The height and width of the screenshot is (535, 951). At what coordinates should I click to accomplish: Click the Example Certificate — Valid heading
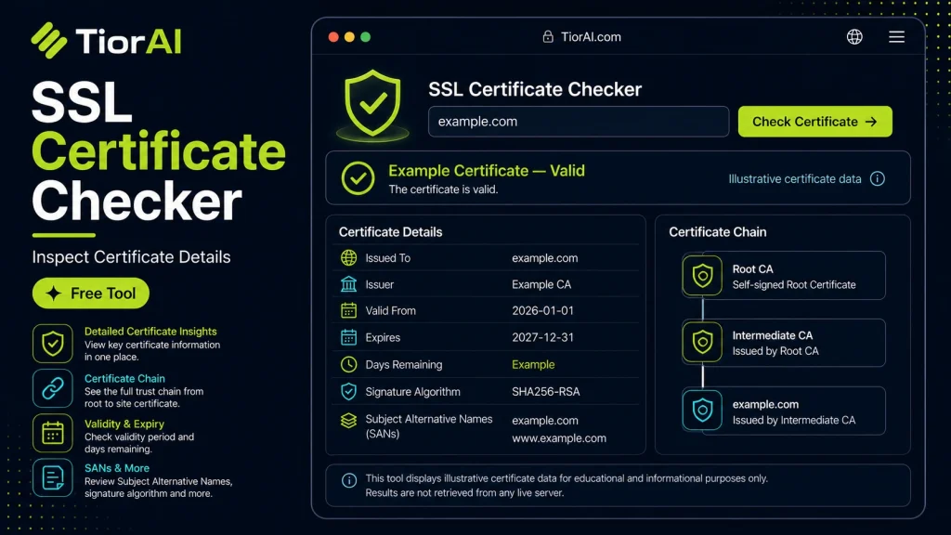[487, 171]
